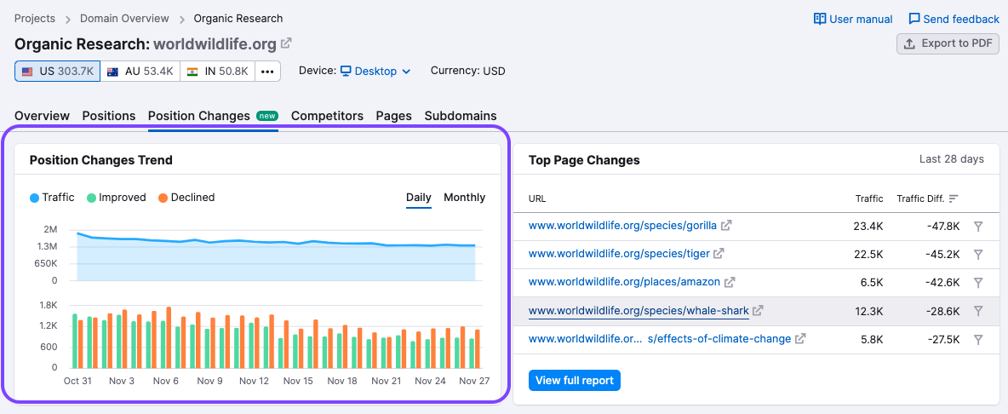This screenshot has height=414, width=1008.
Task: Open external link icon for species/whale-shark
Action: pyautogui.click(x=758, y=310)
